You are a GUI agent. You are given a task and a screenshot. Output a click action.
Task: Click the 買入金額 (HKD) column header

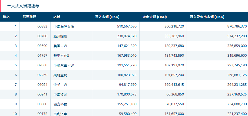107,17
